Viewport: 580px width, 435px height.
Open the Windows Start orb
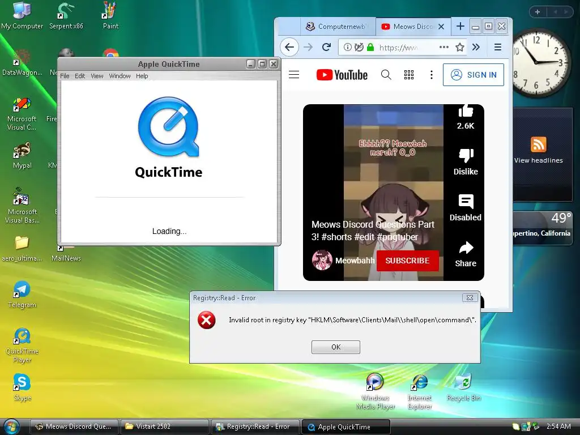[12, 427]
